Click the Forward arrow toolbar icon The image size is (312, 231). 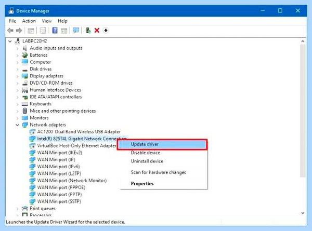(19, 31)
